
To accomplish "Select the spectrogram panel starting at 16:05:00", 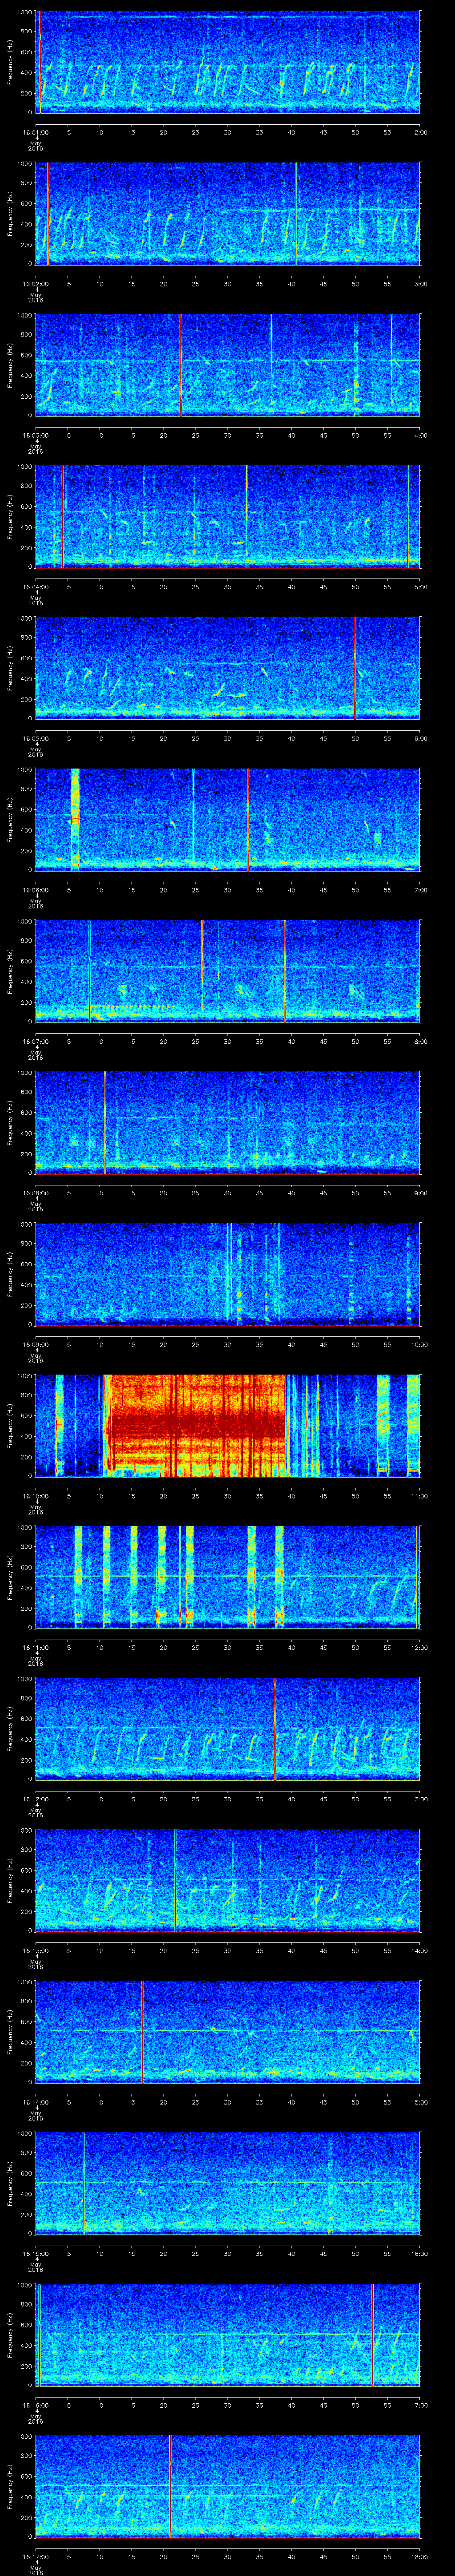I will pos(228,668).
